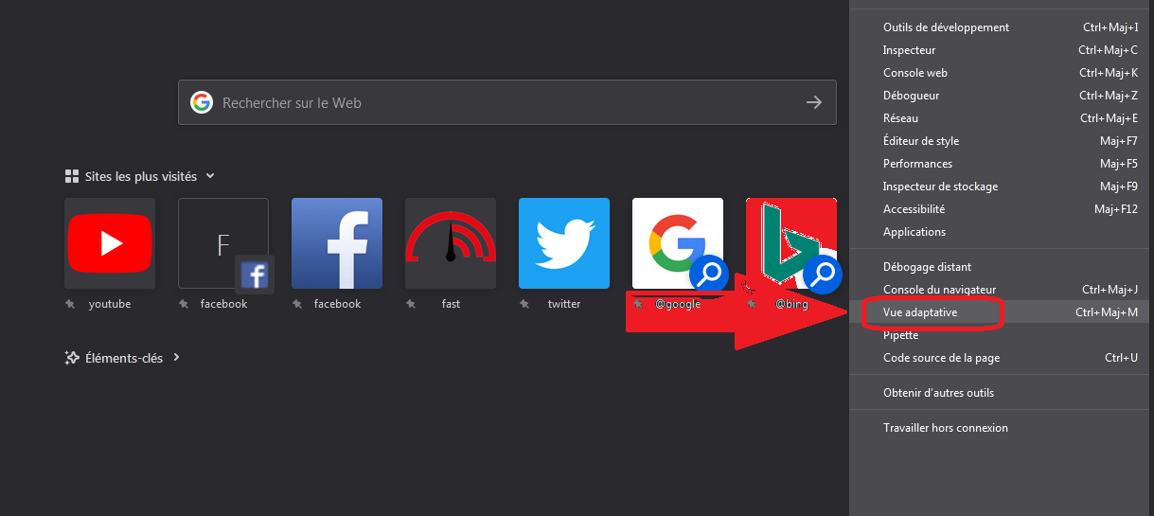The width and height of the screenshot is (1154, 516).
Task: Toggle Travailler hors connexion
Action: [1002, 428]
